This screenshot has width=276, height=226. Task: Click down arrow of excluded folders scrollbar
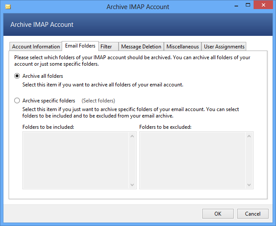click(250, 185)
